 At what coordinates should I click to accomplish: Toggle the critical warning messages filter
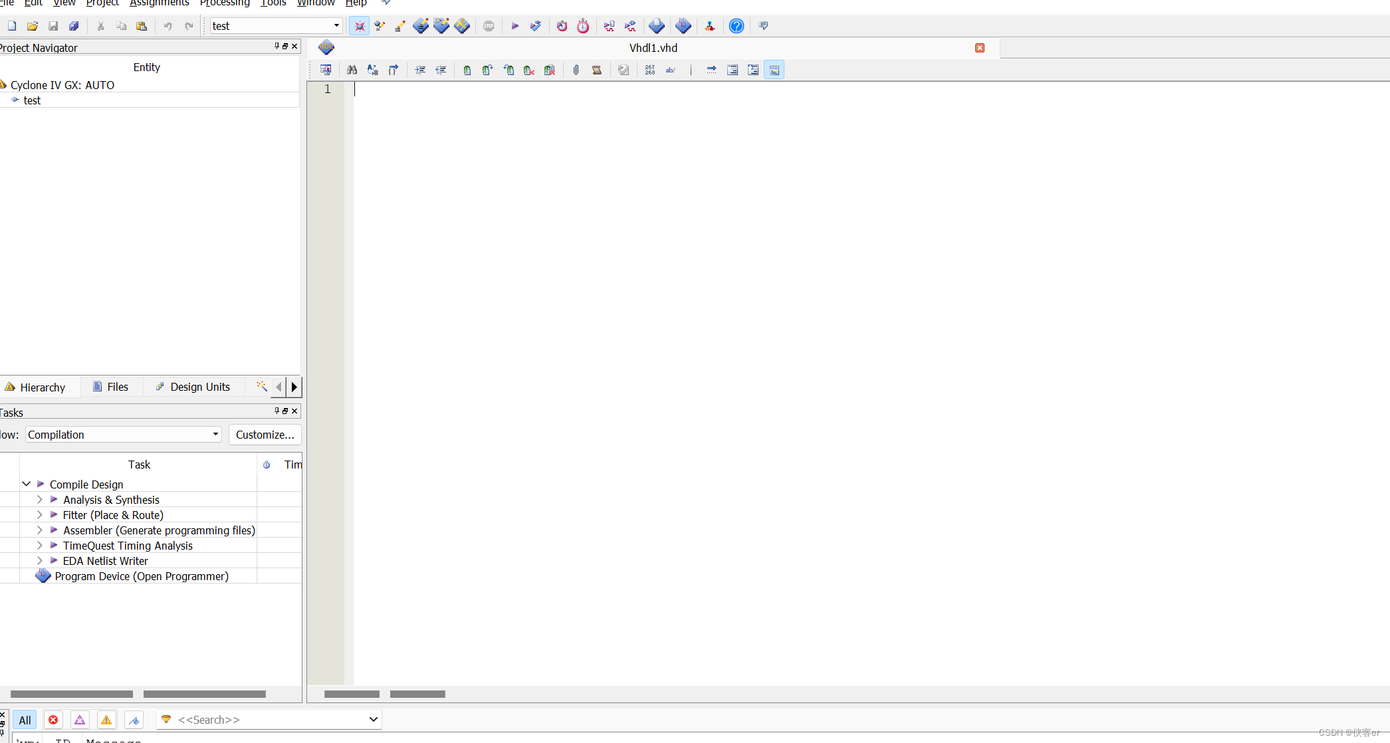coord(80,720)
